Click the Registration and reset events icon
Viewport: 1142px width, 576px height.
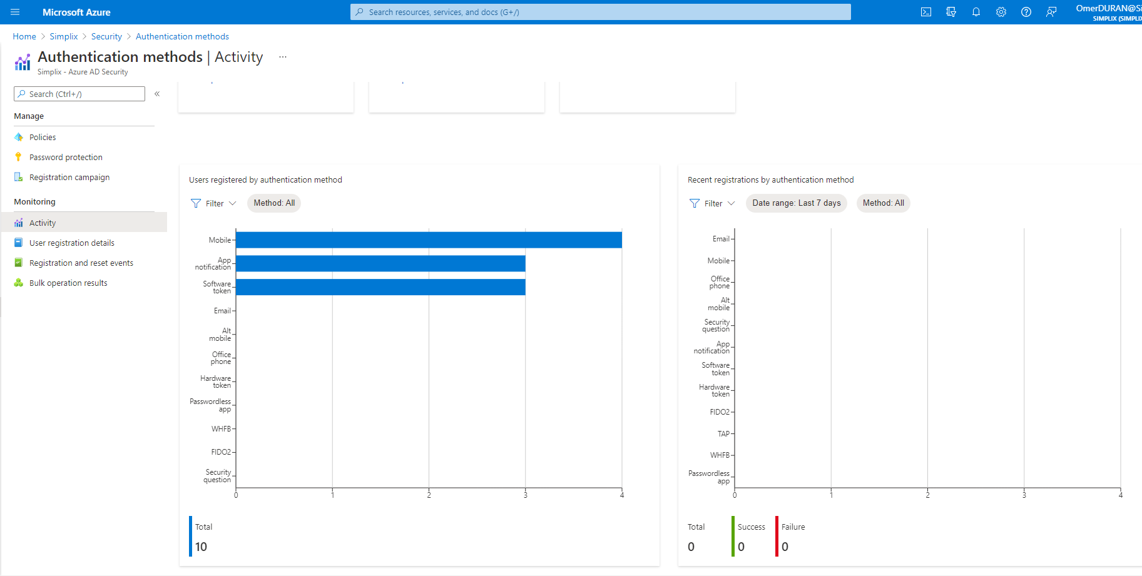(x=19, y=263)
